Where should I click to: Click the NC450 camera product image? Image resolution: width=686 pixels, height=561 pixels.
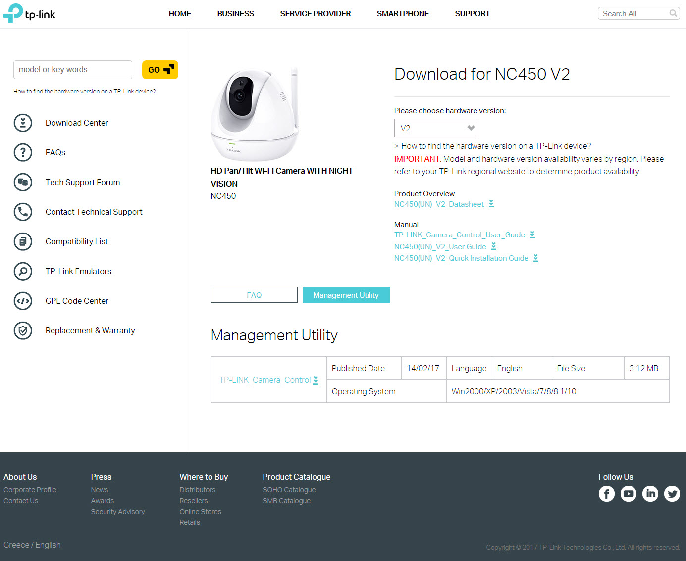(255, 115)
